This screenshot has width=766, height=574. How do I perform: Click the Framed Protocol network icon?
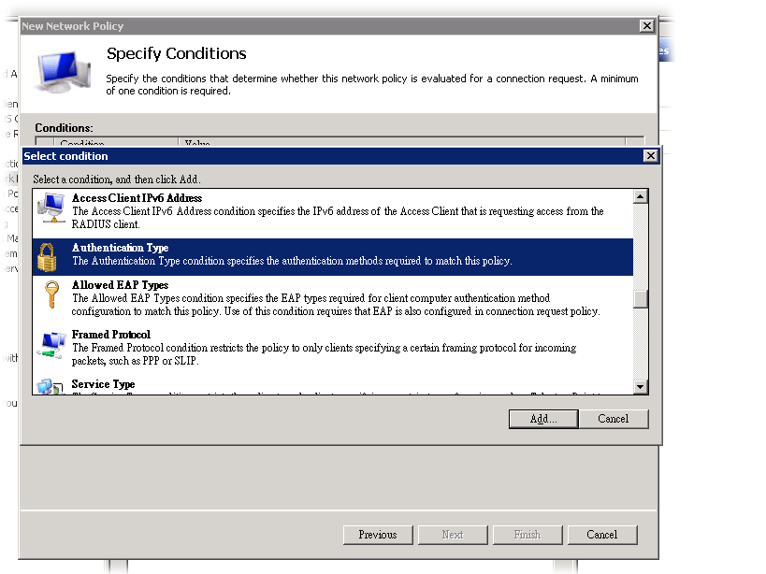(x=51, y=345)
